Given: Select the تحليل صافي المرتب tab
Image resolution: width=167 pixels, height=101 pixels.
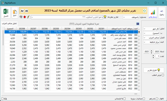Looking at the screenshot, I should [x=9, y=23].
